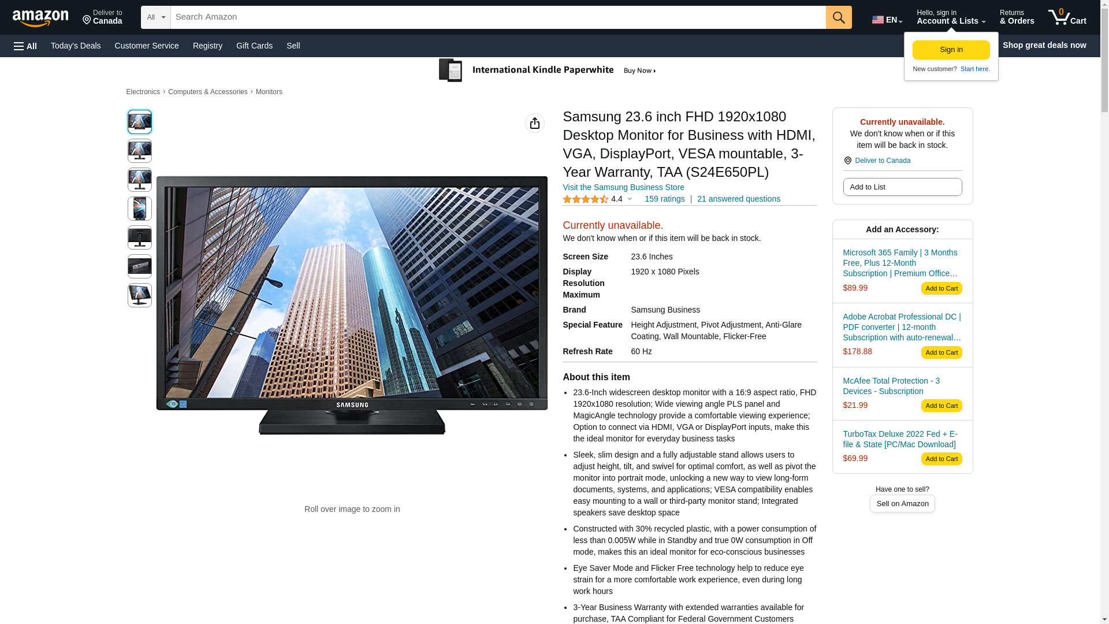Open the EN language selector dropdown
1109x624 pixels.
click(887, 20)
